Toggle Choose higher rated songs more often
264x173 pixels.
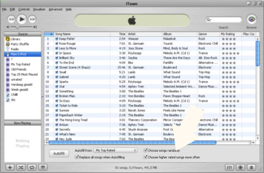click(145, 157)
